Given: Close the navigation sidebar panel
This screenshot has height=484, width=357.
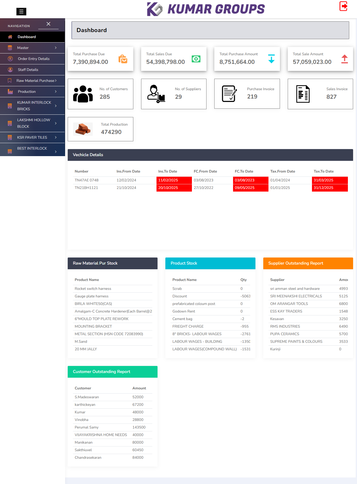Looking at the screenshot, I should pyautogui.click(x=48, y=24).
